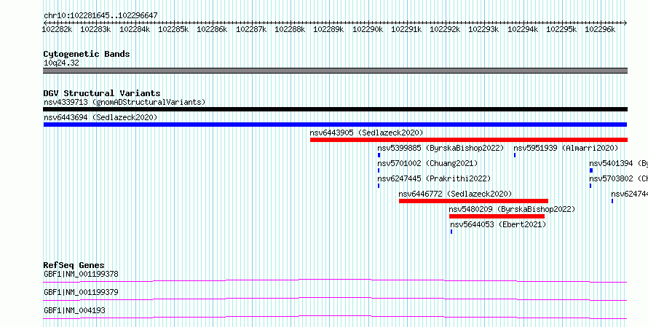
Task: Click the red nsv5480209 variant bar
Action: pos(497,216)
